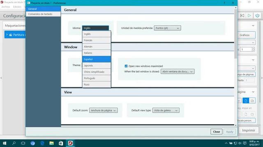Click the preferences scrollbar up arrow
The width and height of the screenshot is (263, 147).
235,8
